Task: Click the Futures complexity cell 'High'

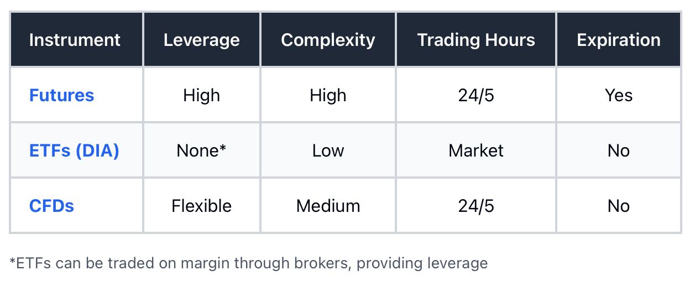Action: (328, 95)
